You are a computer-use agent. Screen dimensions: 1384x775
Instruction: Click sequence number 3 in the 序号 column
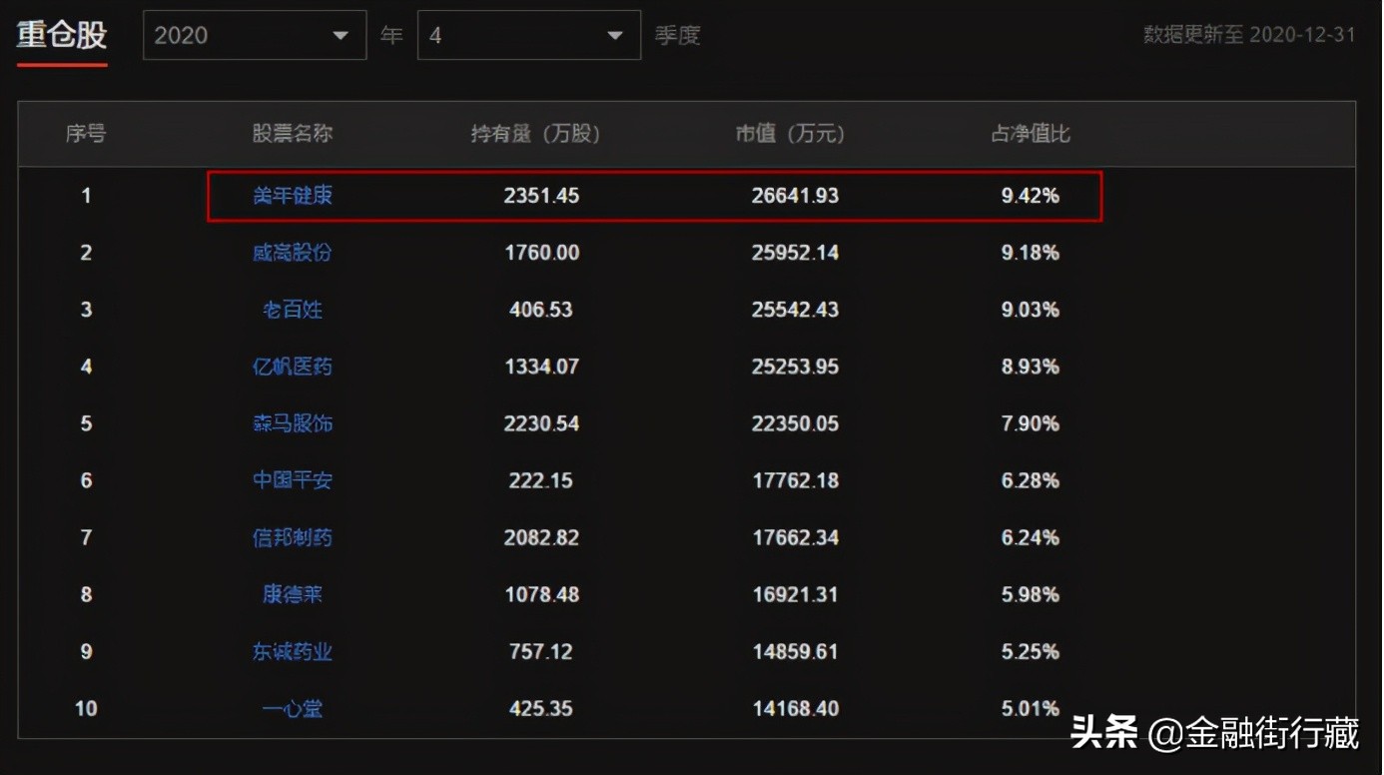(86, 310)
